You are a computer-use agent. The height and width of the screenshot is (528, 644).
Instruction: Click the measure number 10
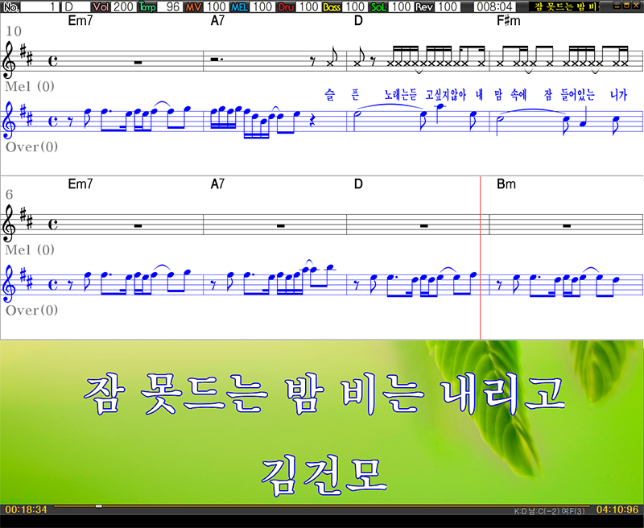coord(14,31)
